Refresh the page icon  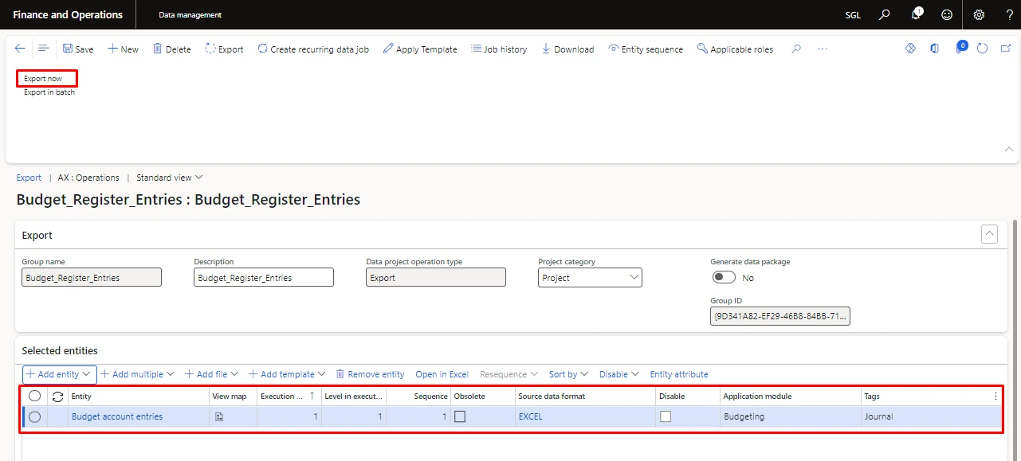(x=983, y=49)
